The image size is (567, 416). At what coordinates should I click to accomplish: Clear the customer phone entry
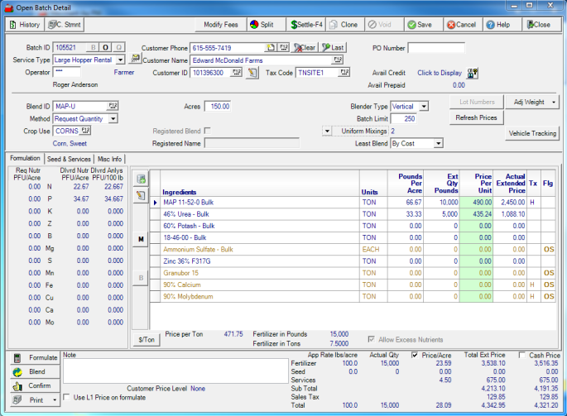[304, 48]
